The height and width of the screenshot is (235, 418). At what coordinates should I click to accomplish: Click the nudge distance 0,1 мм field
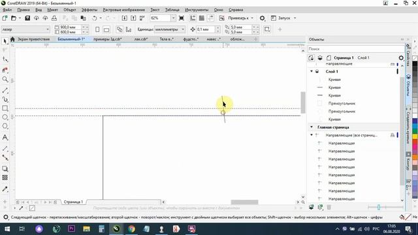click(x=206, y=29)
